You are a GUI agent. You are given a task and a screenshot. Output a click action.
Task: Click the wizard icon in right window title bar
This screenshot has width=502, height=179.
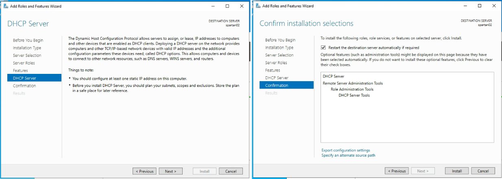(x=258, y=6)
